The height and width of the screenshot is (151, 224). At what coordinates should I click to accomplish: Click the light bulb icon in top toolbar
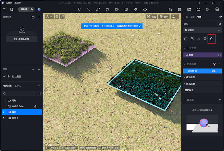pyautogui.click(x=79, y=9)
